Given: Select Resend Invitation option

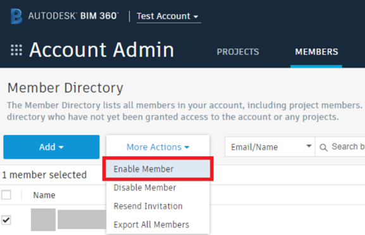Looking at the screenshot, I should pos(158,206).
